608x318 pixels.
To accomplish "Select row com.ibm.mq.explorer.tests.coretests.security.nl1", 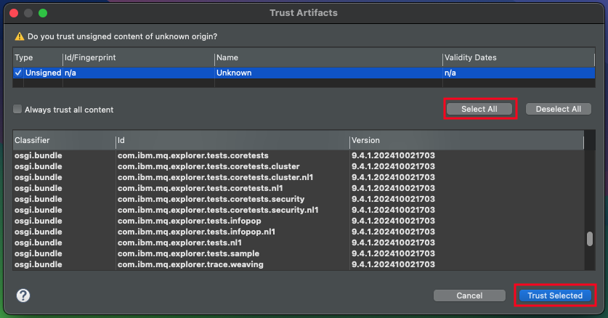I will pyautogui.click(x=299, y=210).
